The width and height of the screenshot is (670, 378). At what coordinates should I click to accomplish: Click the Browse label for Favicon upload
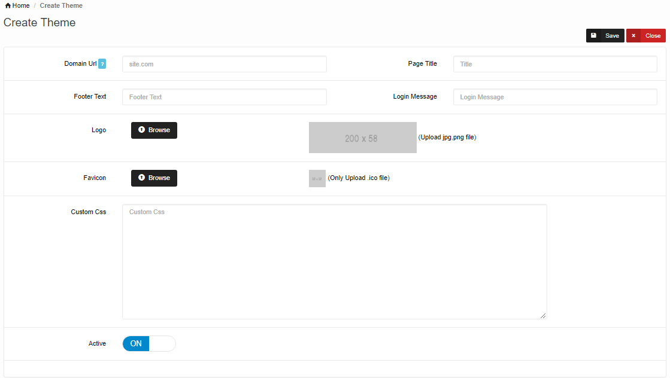click(x=159, y=178)
